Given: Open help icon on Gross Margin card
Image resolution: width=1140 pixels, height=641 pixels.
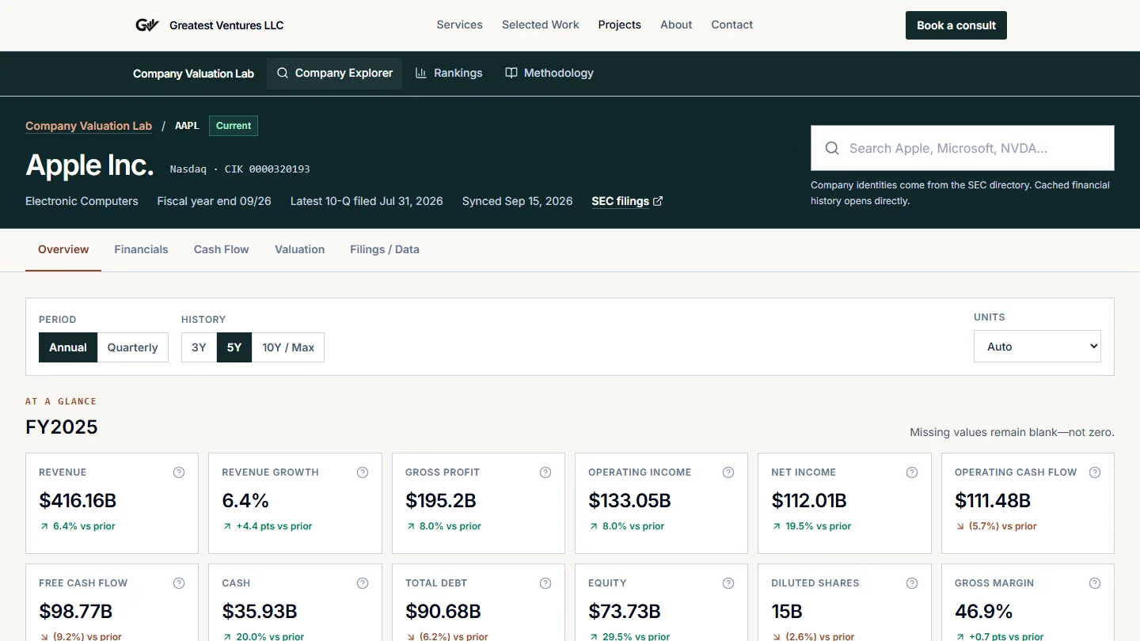Looking at the screenshot, I should tap(1095, 583).
